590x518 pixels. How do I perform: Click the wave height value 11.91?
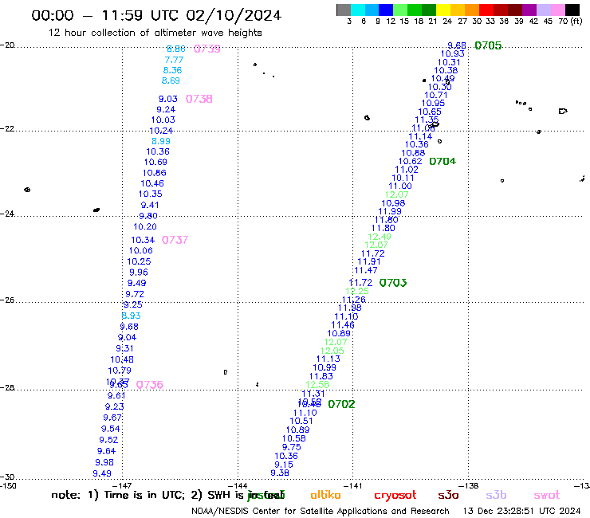coord(368,262)
